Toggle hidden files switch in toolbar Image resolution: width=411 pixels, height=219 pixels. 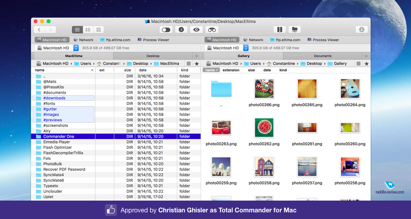166,30
